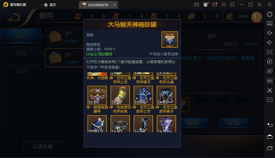Decrease volume with speaker minus icon
Screen dimensions: 275x158
pos(269,42)
